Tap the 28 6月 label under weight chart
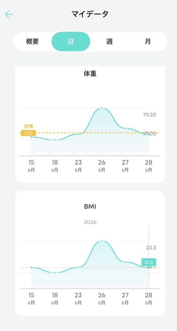This screenshot has width=177, height=331. [x=149, y=166]
